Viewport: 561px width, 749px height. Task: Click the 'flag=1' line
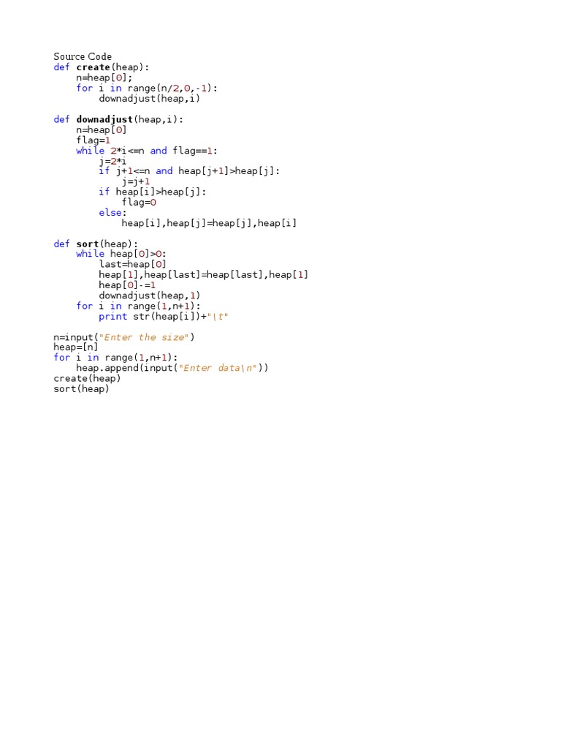click(93, 140)
